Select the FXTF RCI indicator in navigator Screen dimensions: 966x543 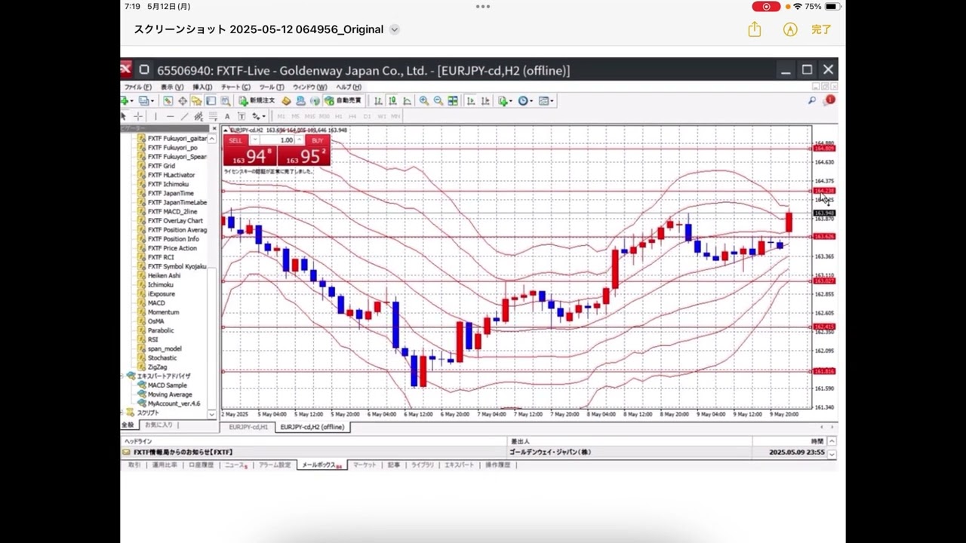point(160,257)
